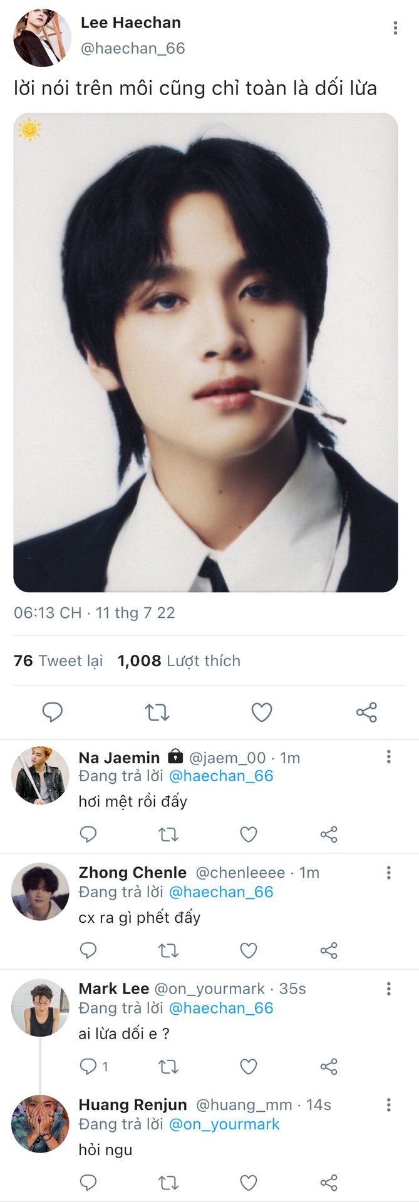
Task: View the 76 Tweet lại list
Action: 58,660
